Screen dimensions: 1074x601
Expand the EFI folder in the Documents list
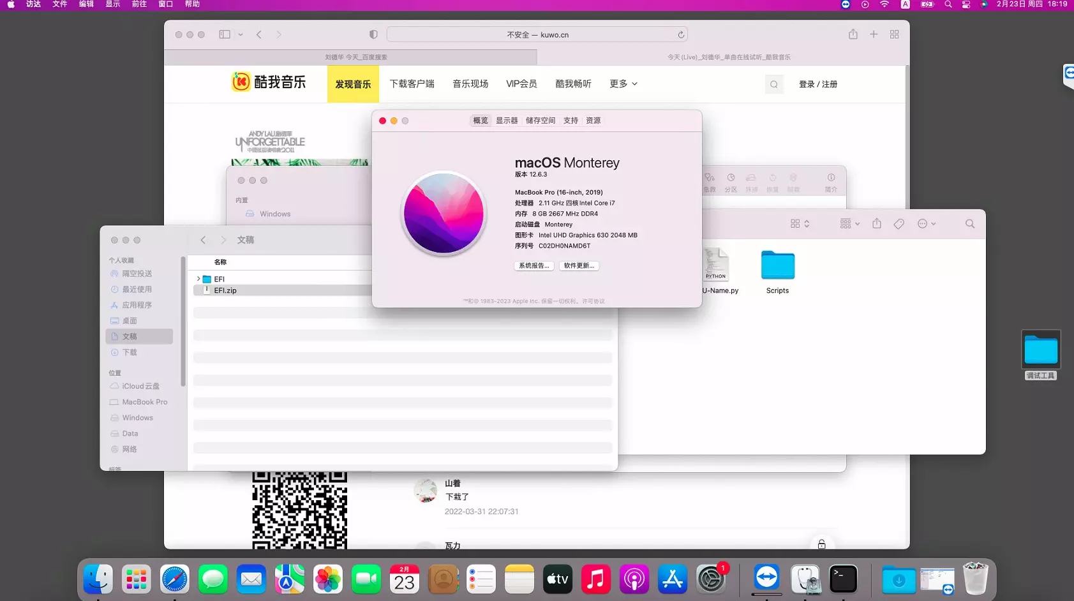coord(198,279)
